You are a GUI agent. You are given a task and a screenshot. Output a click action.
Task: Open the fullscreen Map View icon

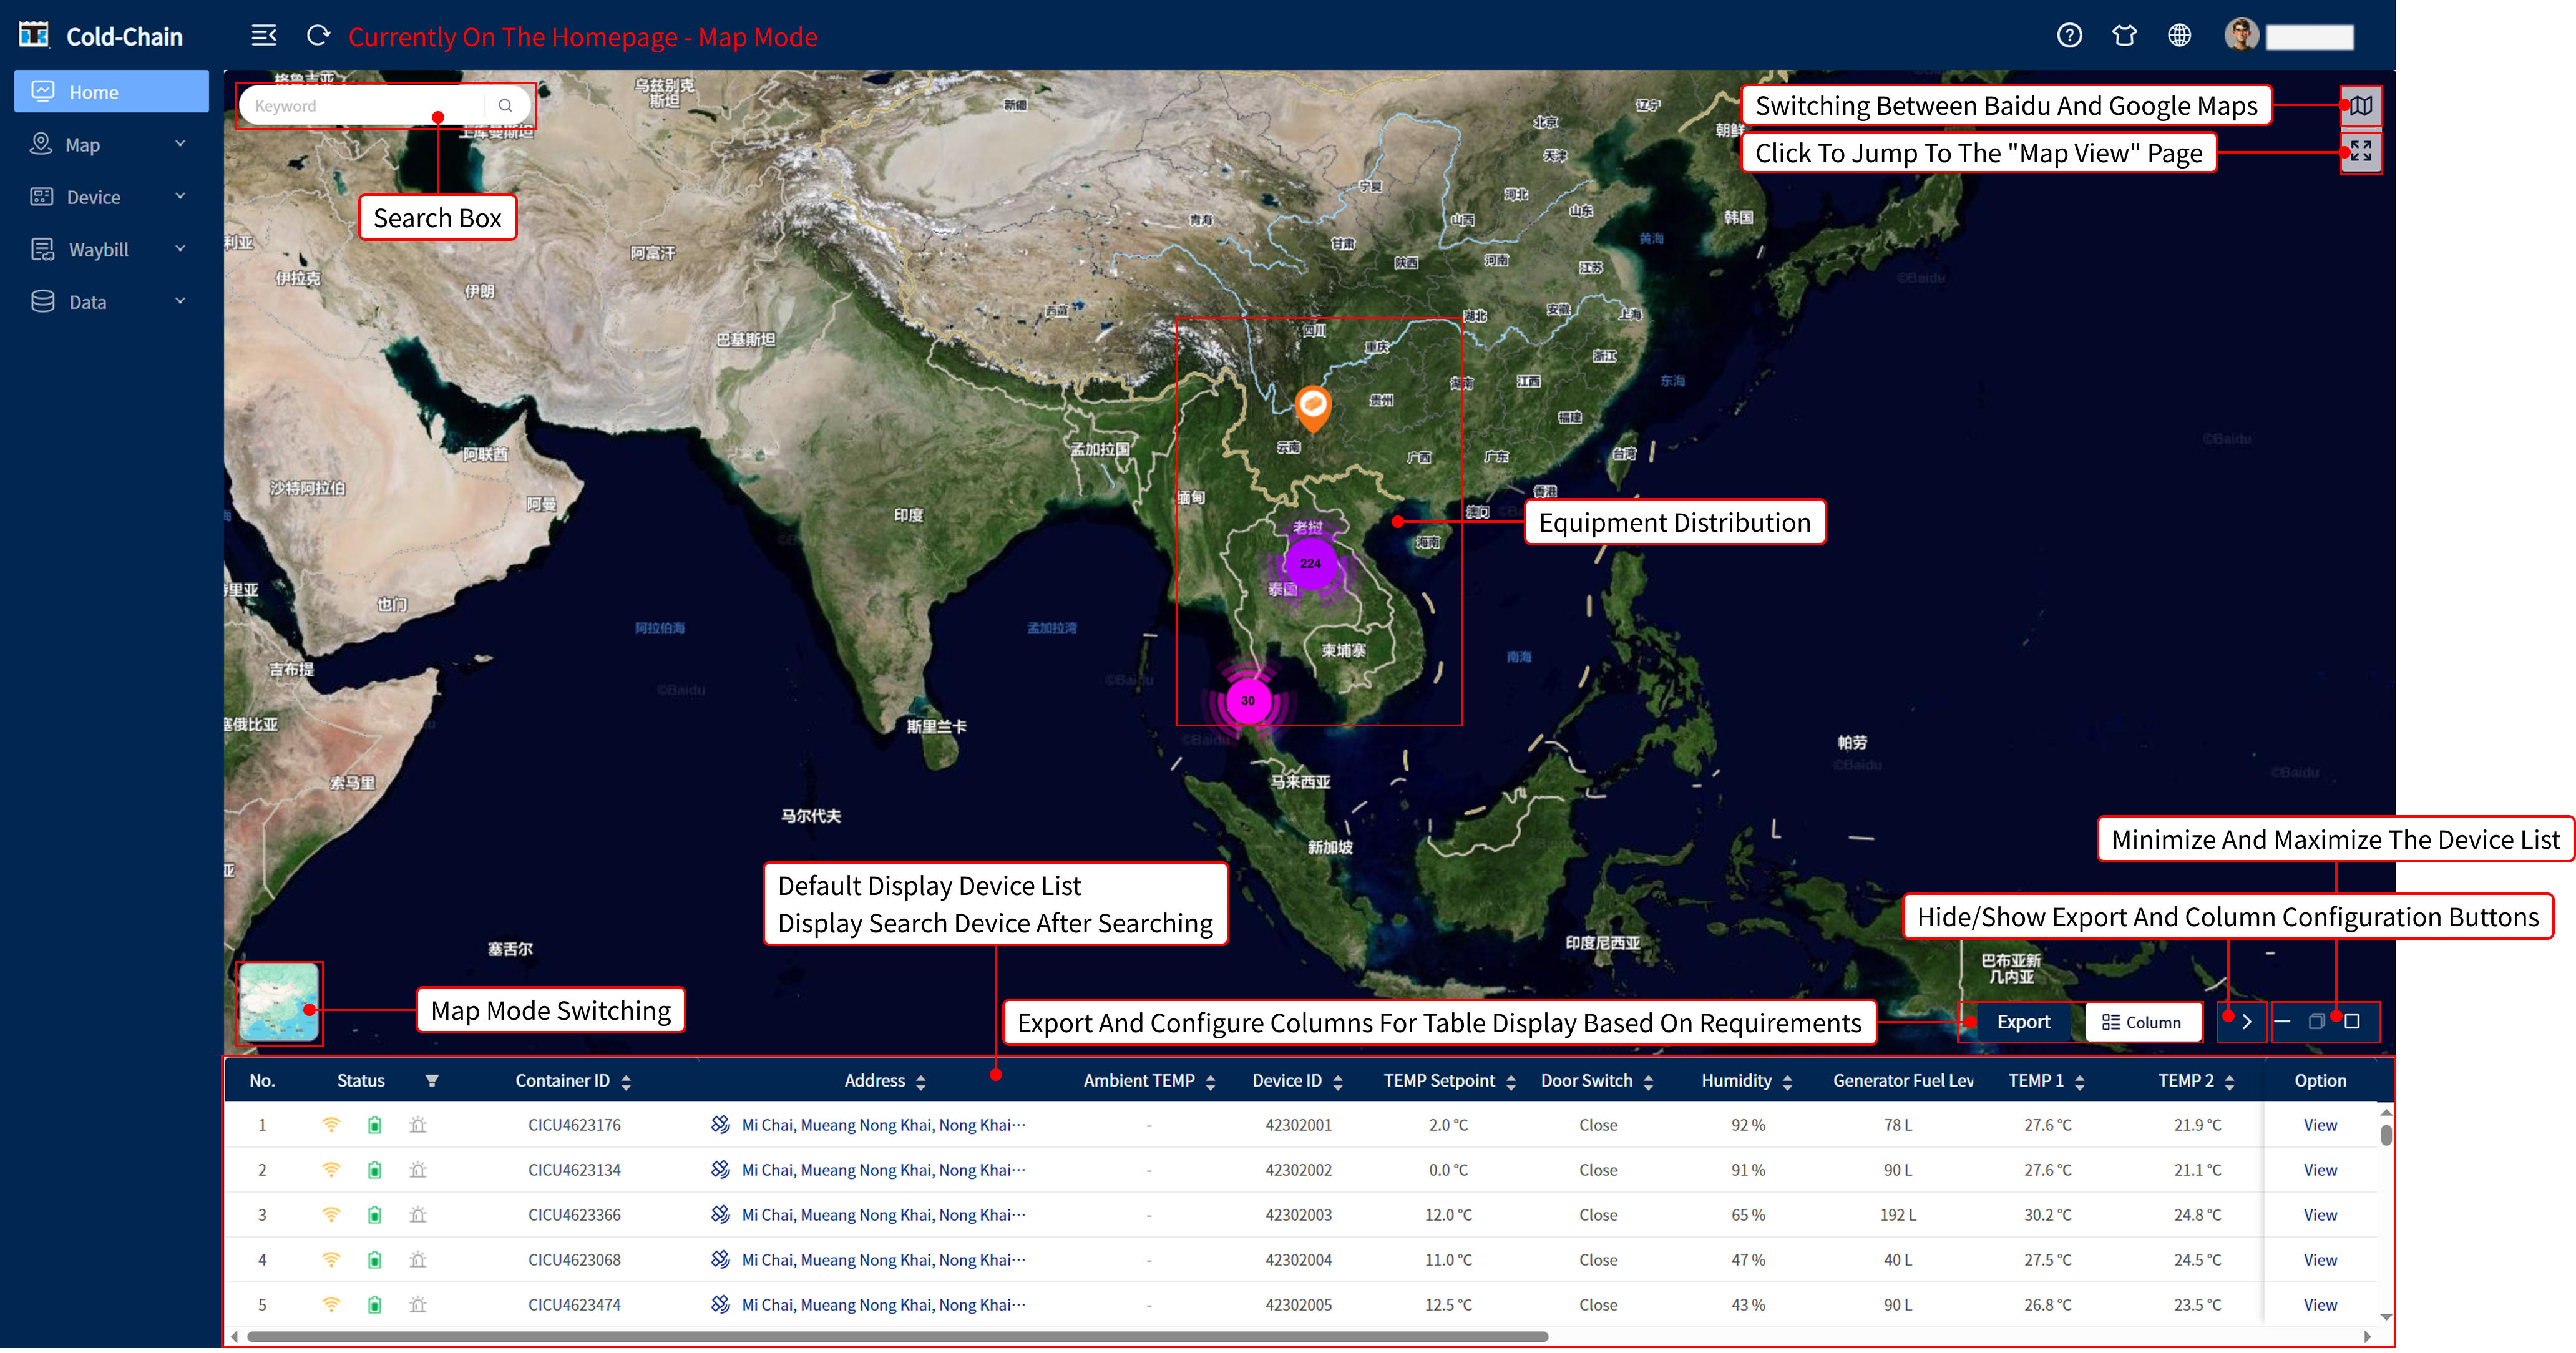2360,151
